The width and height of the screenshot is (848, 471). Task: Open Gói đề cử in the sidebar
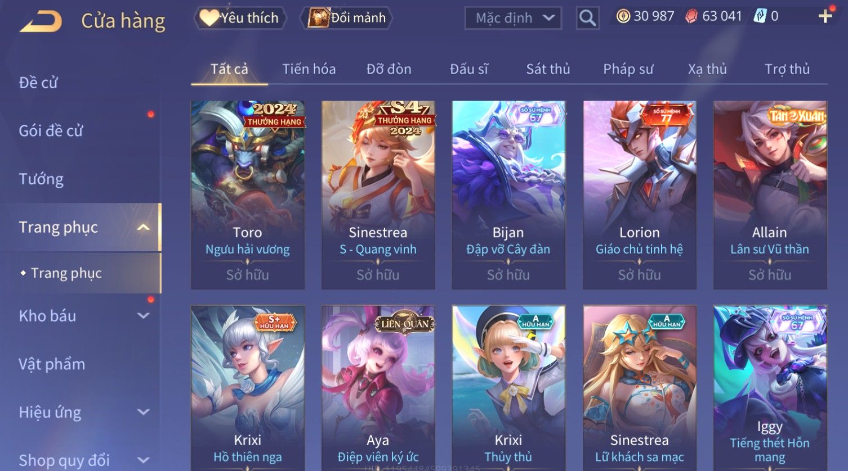(51, 131)
